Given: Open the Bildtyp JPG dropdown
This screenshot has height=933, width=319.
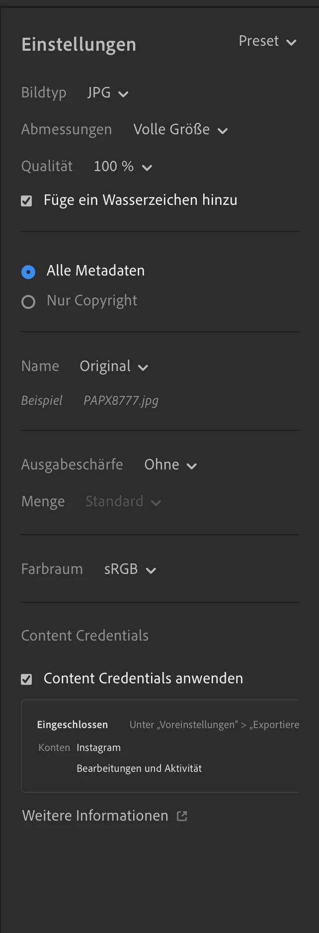Looking at the screenshot, I should click(x=108, y=93).
